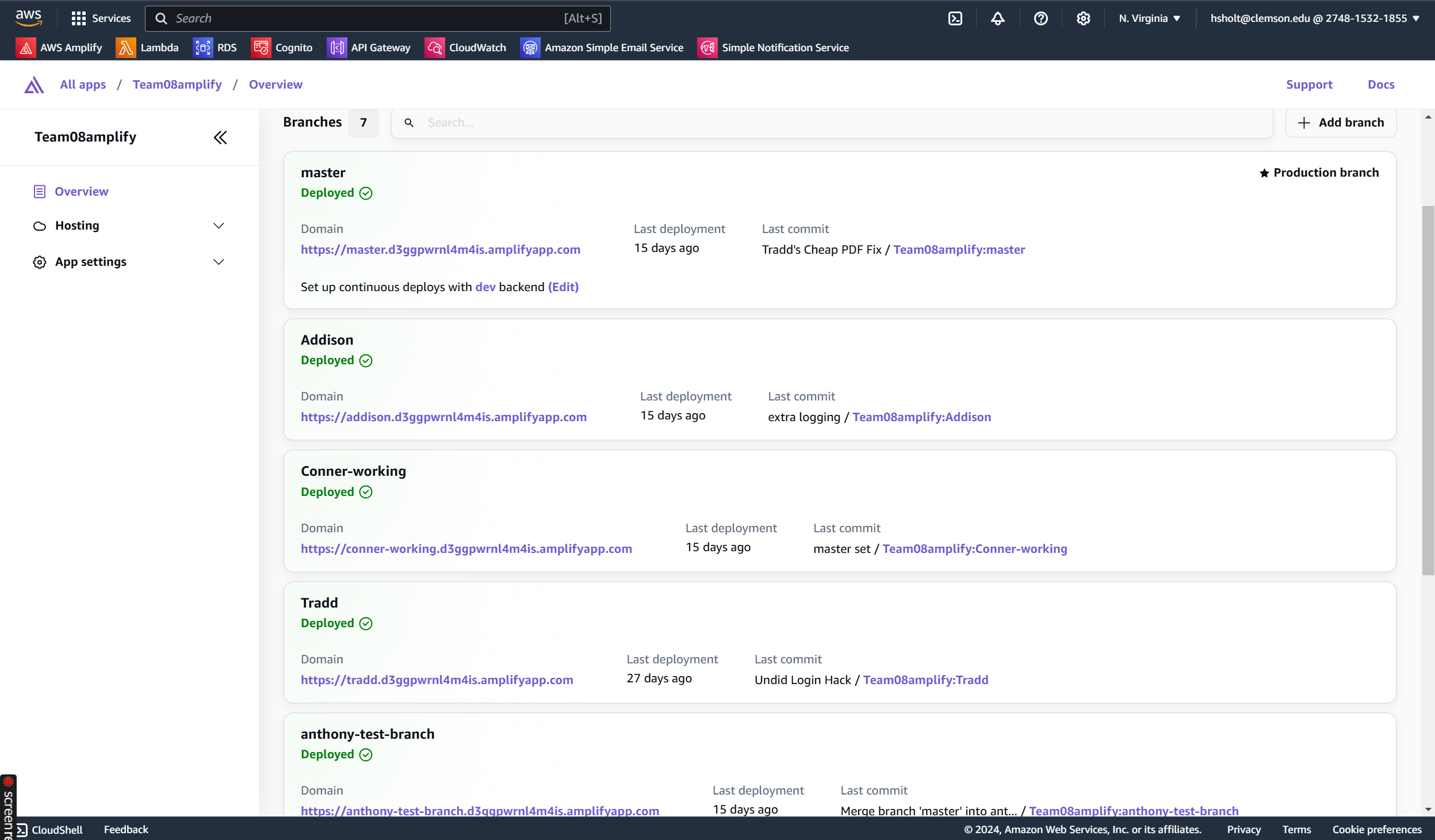
Task: Open Cookie preferences in footer
Action: pos(1377,830)
